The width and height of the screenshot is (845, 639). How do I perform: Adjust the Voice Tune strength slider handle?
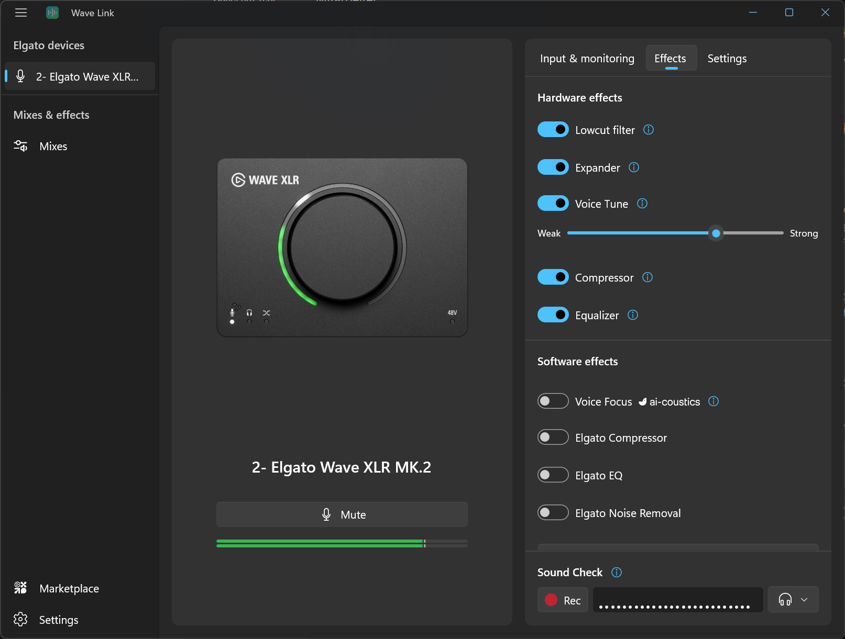(x=716, y=233)
